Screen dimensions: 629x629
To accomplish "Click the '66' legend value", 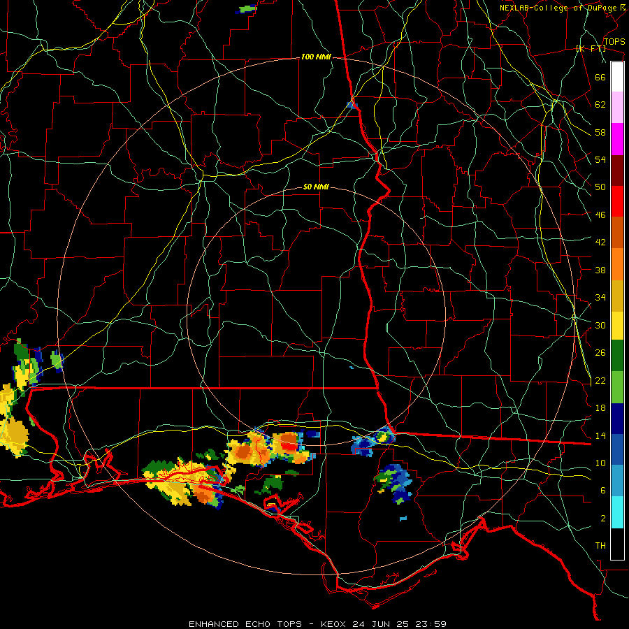I will pyautogui.click(x=600, y=77).
